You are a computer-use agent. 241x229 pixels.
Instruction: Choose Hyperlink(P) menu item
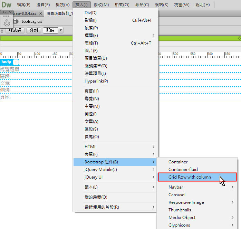click(116, 81)
